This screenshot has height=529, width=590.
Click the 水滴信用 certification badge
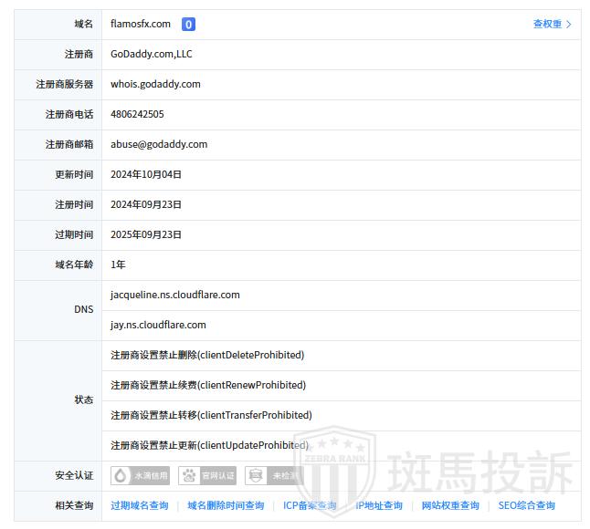click(x=141, y=476)
